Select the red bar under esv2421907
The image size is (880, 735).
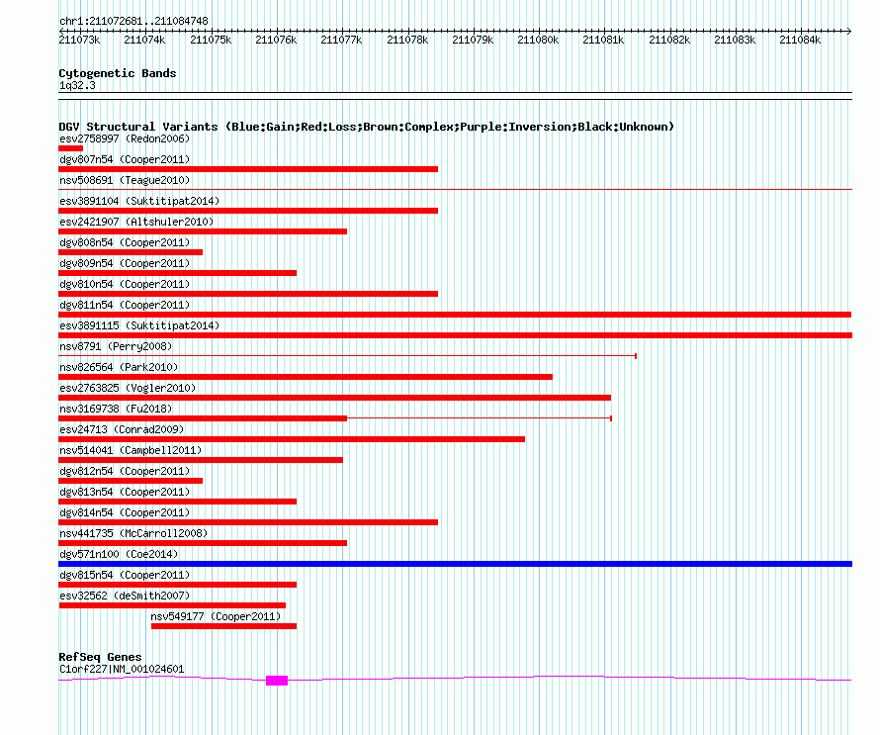(203, 231)
